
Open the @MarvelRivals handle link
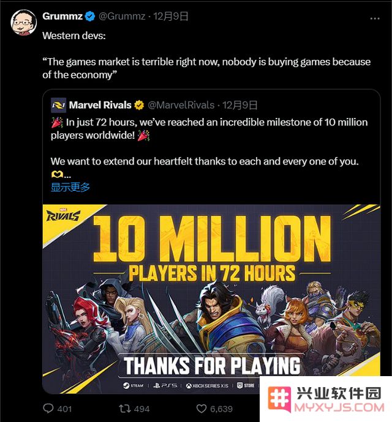(x=181, y=105)
